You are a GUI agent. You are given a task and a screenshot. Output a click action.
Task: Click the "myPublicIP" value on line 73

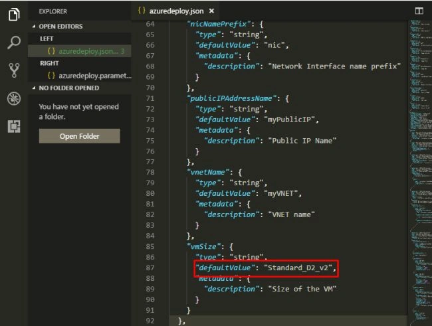(289, 120)
